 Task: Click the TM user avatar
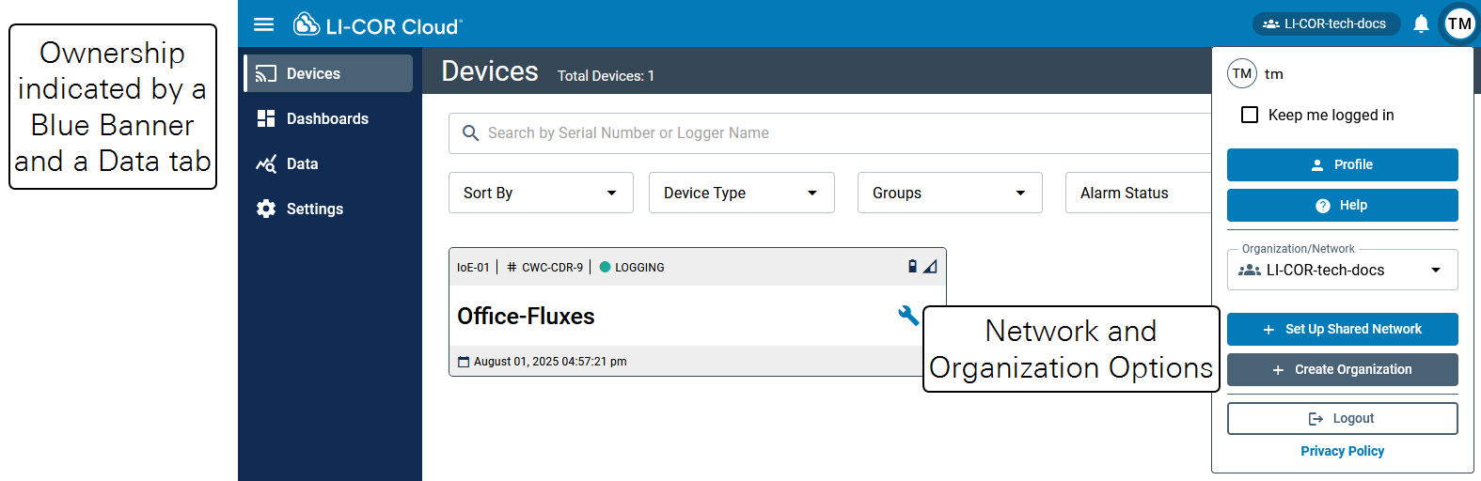click(x=1459, y=24)
